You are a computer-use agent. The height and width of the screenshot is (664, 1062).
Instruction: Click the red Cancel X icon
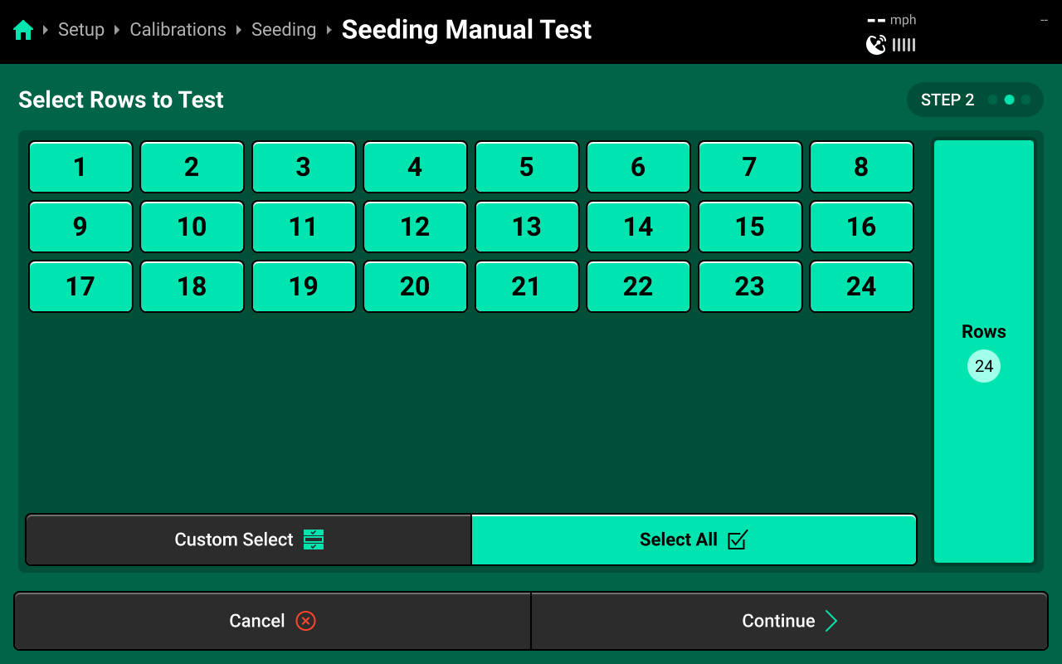click(x=305, y=621)
